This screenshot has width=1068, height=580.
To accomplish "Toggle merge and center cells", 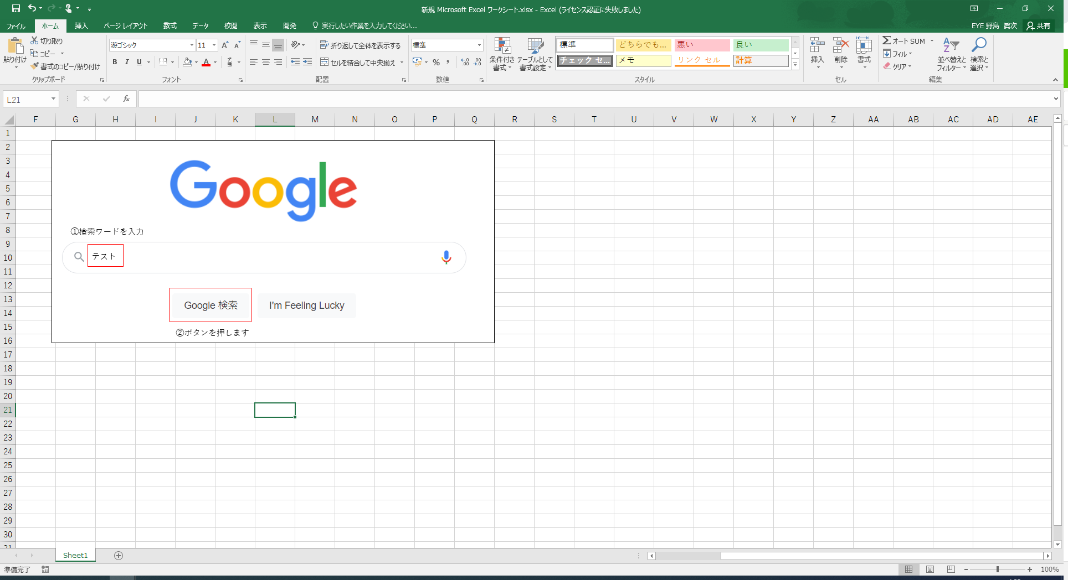I will [358, 63].
